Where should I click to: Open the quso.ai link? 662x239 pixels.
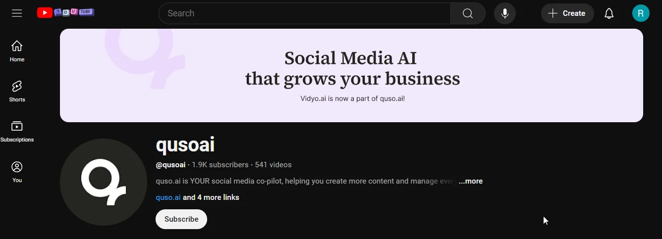pyautogui.click(x=168, y=197)
